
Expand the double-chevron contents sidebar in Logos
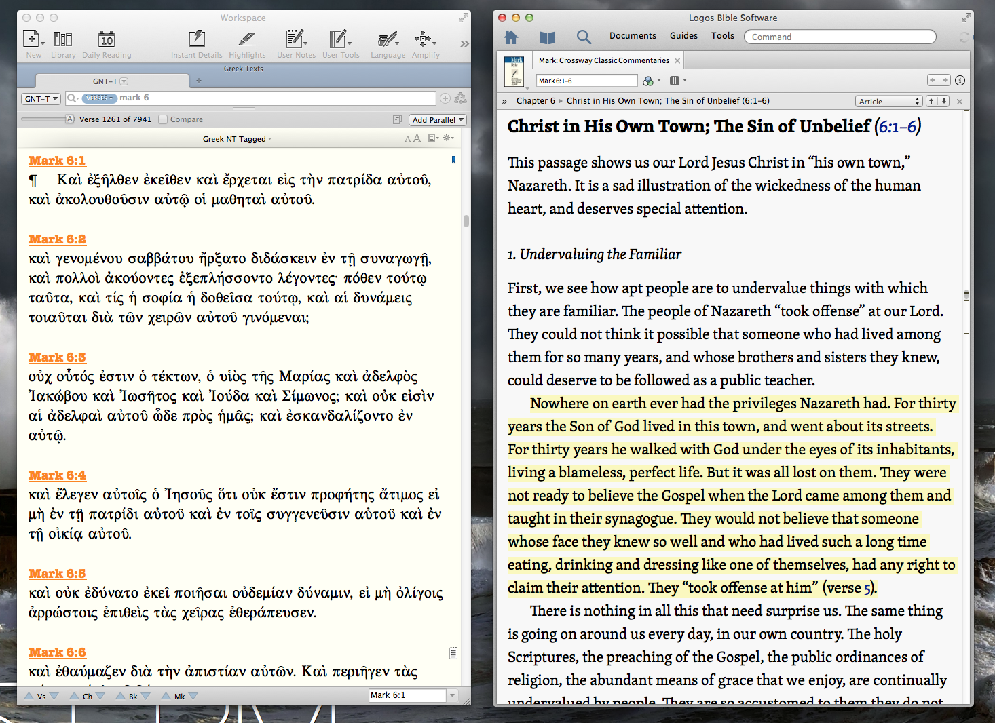pyautogui.click(x=504, y=101)
